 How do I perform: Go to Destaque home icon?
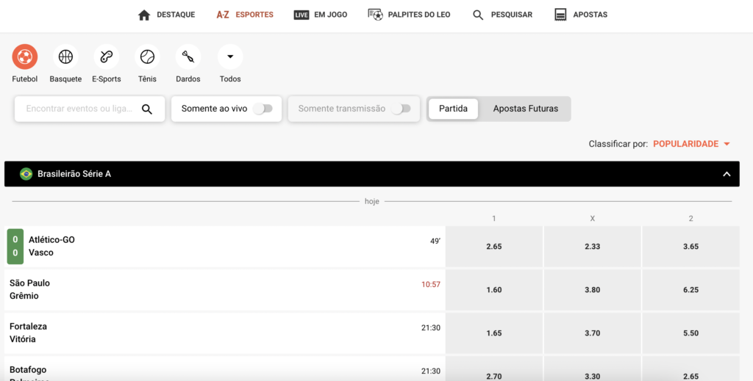click(144, 15)
